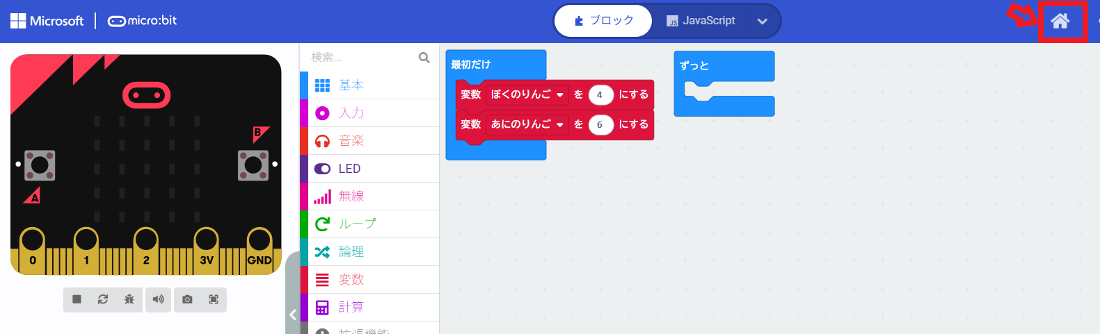Image resolution: width=1100 pixels, height=334 pixels.
Task: Open the 音楽 block category
Action: tap(369, 141)
